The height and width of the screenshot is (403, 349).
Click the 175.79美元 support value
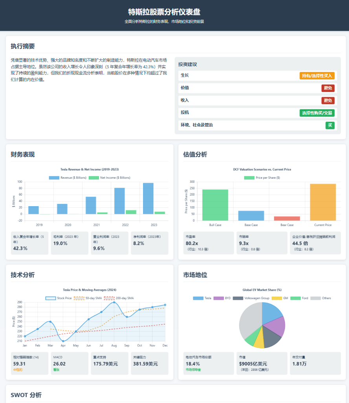tap(105, 364)
